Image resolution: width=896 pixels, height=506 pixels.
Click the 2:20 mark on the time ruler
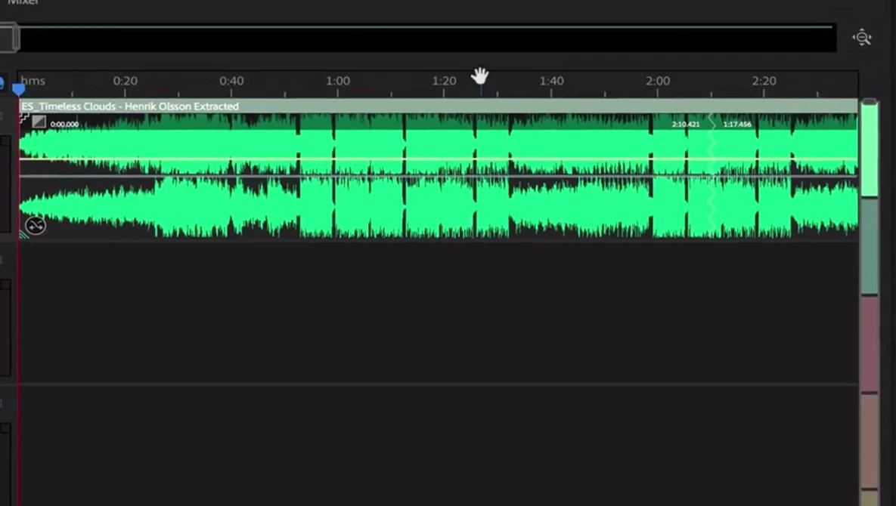764,81
